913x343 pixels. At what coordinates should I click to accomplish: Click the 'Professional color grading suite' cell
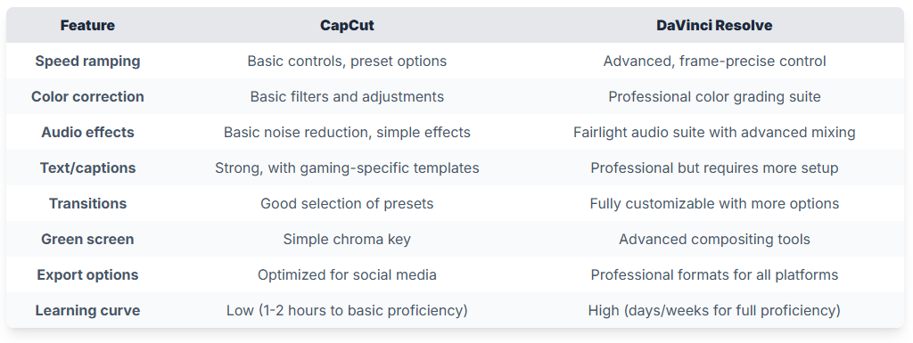714,96
